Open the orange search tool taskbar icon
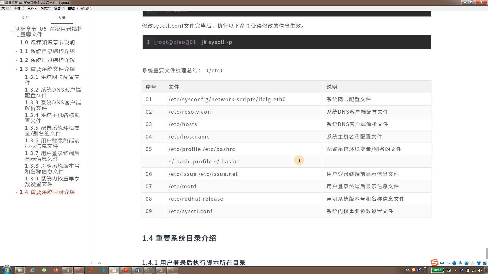Viewport: 488px width, 274px height. coord(91,270)
